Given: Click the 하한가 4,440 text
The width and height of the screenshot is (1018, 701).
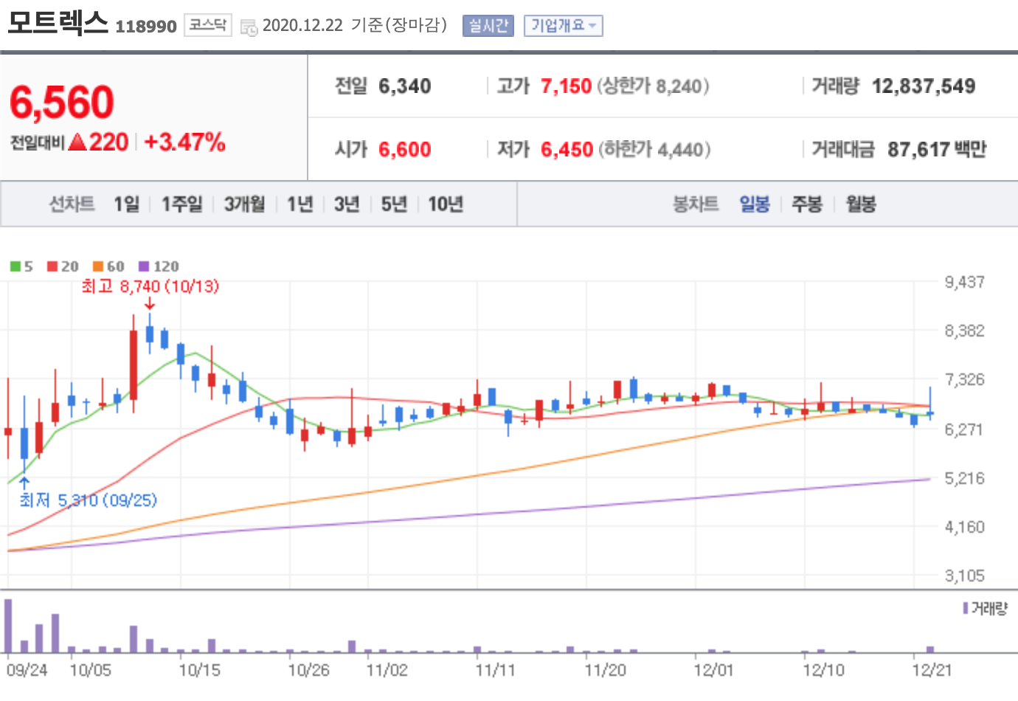Looking at the screenshot, I should pyautogui.click(x=654, y=150).
